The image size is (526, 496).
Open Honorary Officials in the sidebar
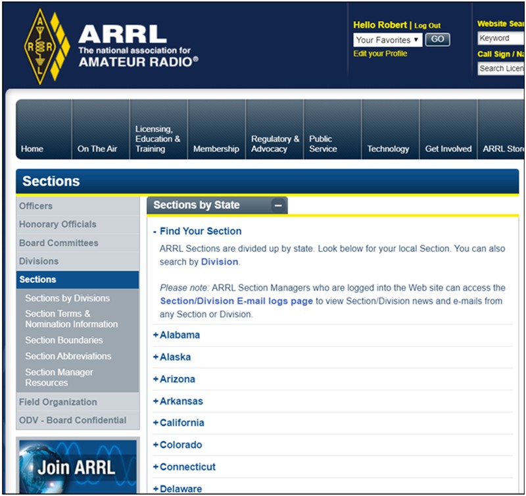coord(58,224)
